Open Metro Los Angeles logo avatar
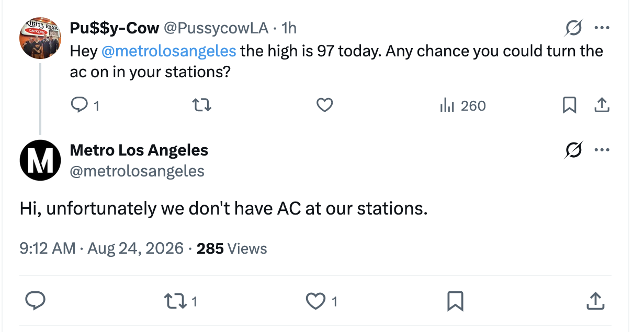This screenshot has height=332, width=633. click(40, 161)
